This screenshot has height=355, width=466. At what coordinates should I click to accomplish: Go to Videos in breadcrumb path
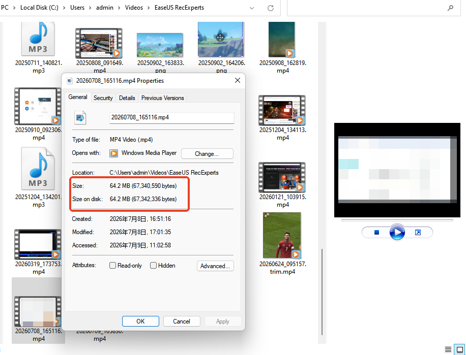(134, 8)
